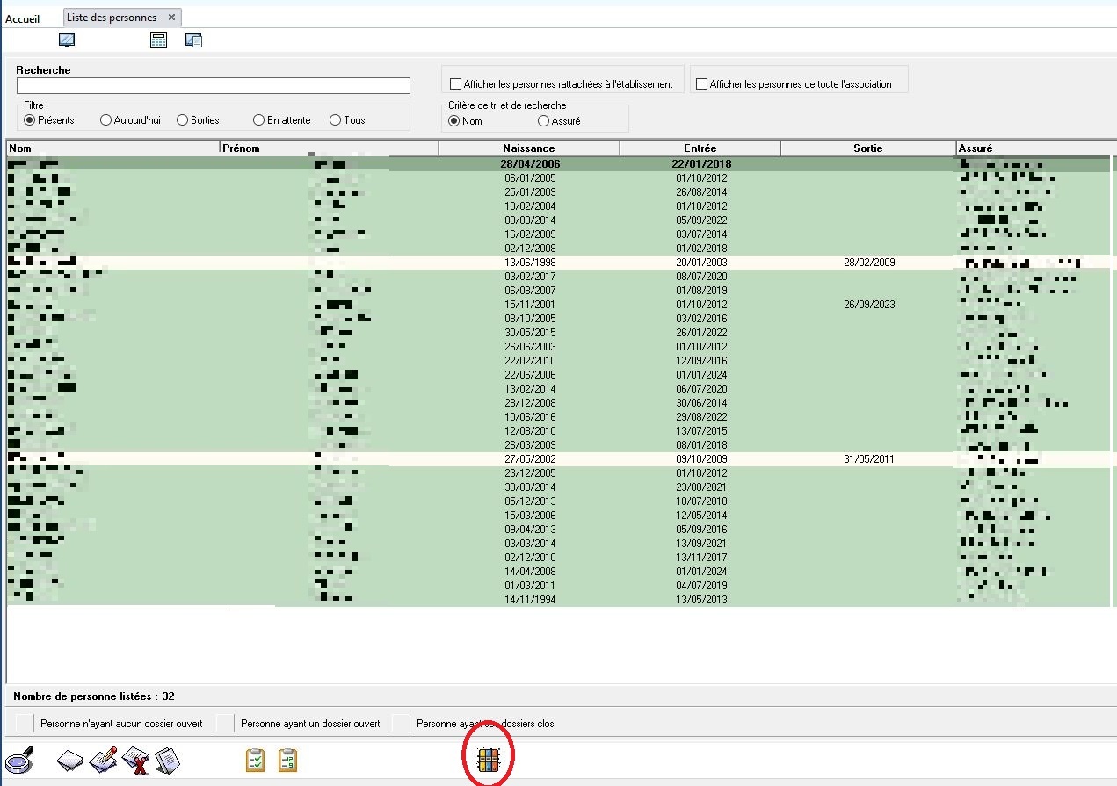
Task: Enable 'Afficher les personnes rattachées à l'établissement'
Action: click(x=455, y=84)
